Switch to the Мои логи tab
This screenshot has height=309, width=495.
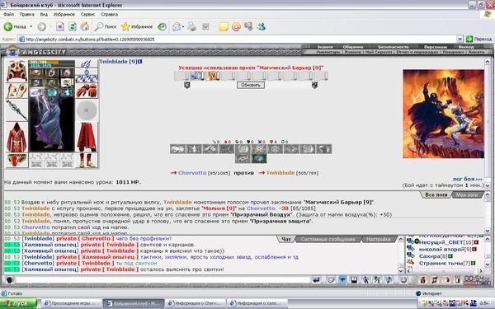[467, 194]
